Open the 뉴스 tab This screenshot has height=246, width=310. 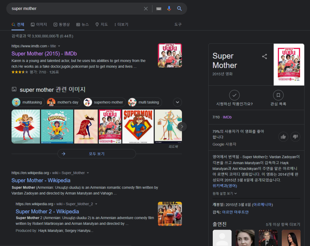pos(83,24)
